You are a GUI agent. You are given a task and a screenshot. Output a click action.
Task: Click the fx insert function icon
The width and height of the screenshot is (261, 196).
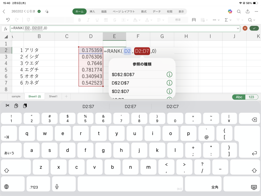[x=6, y=29]
